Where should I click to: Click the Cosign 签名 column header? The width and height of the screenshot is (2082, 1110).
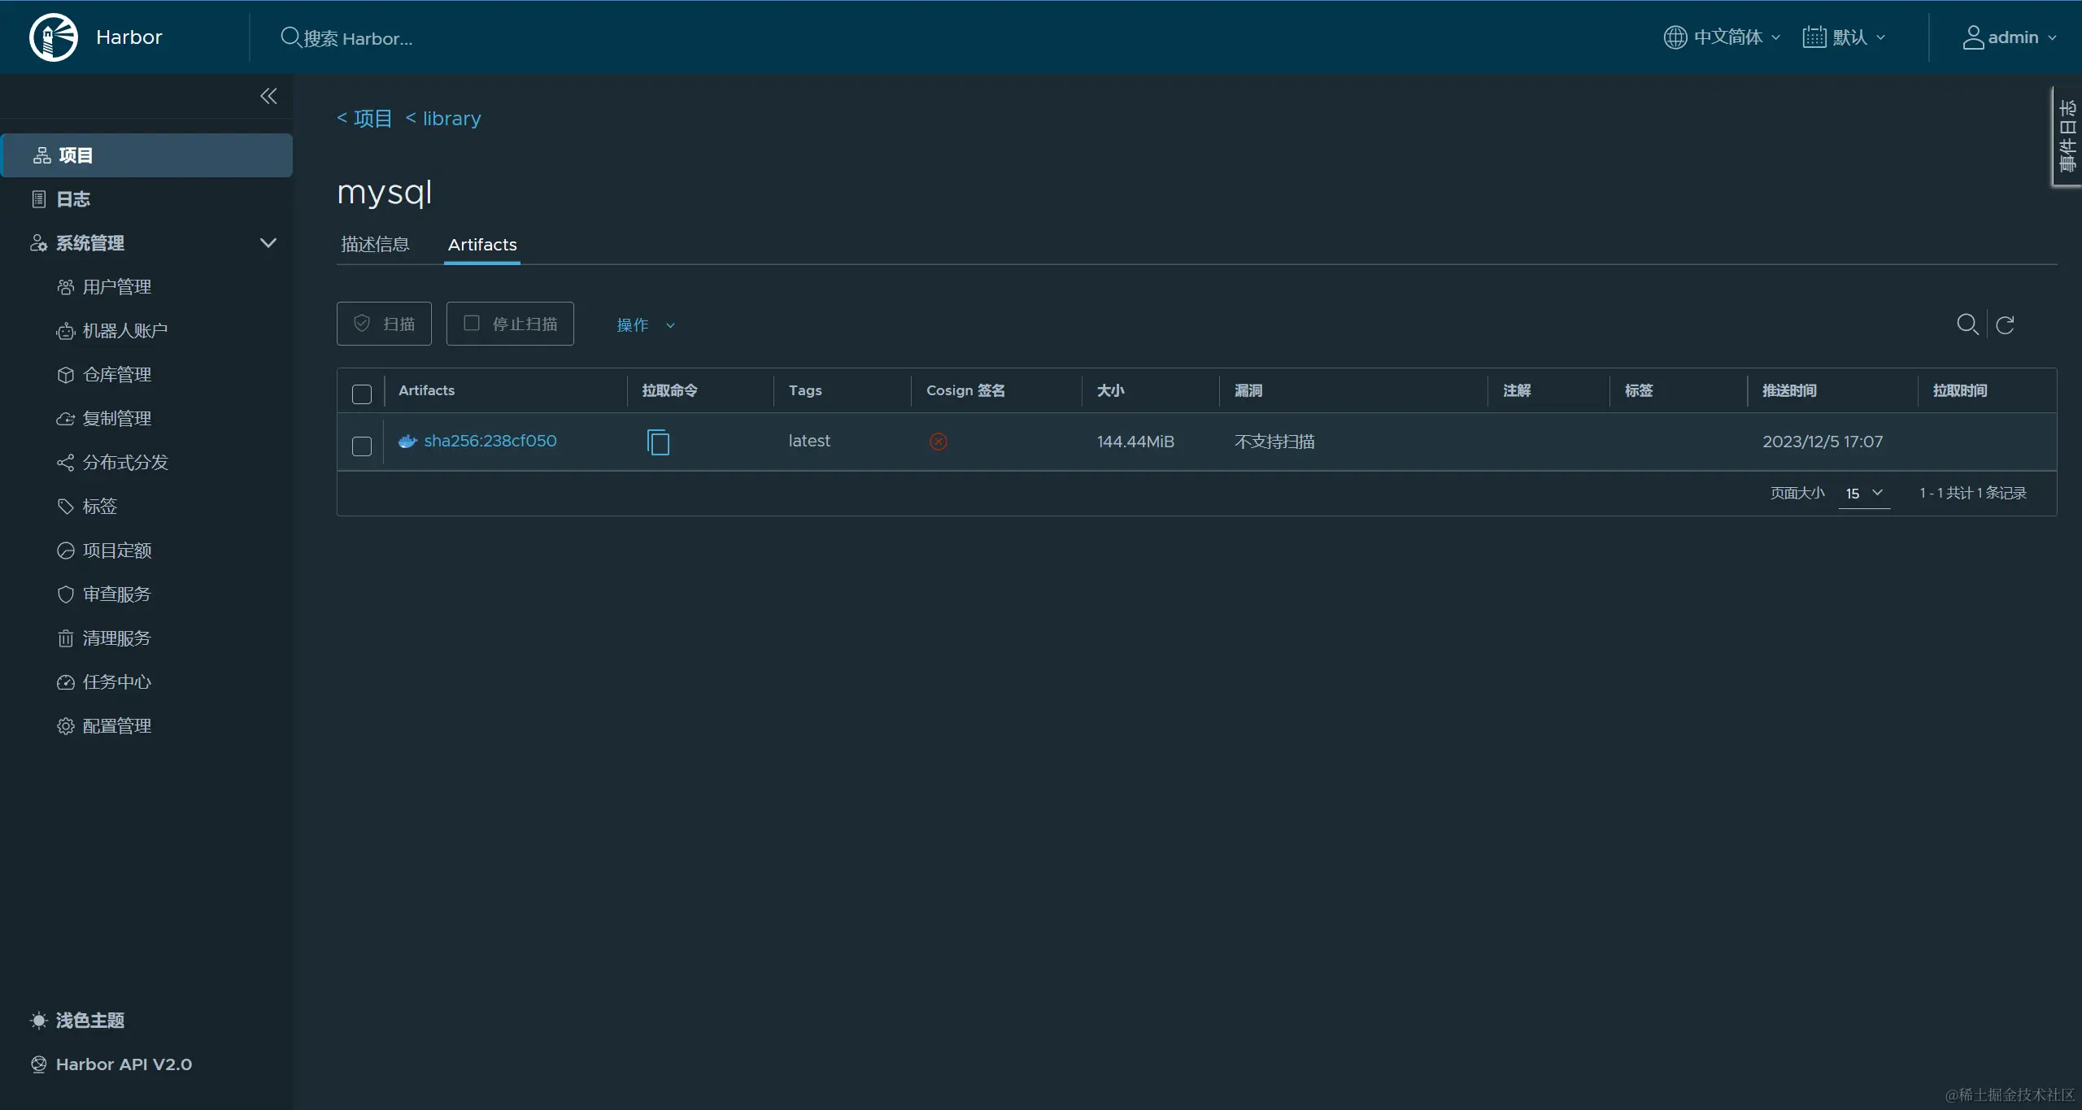click(x=965, y=390)
